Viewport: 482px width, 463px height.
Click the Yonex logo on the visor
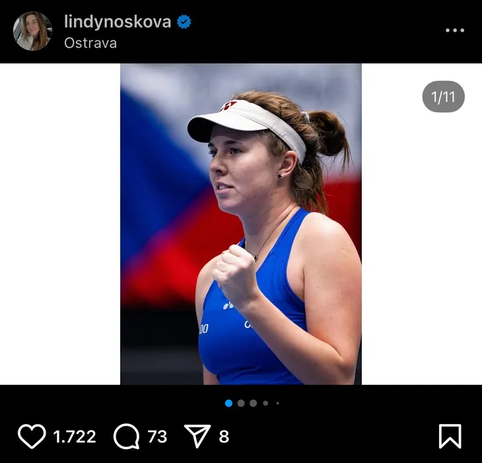[228, 106]
